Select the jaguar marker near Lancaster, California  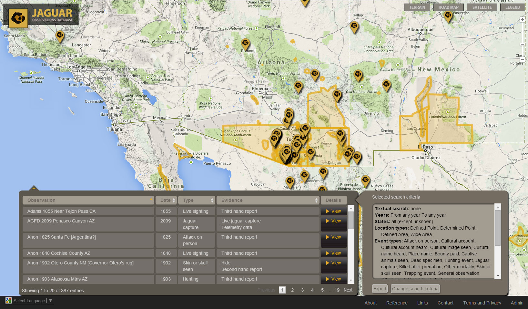tap(60, 36)
